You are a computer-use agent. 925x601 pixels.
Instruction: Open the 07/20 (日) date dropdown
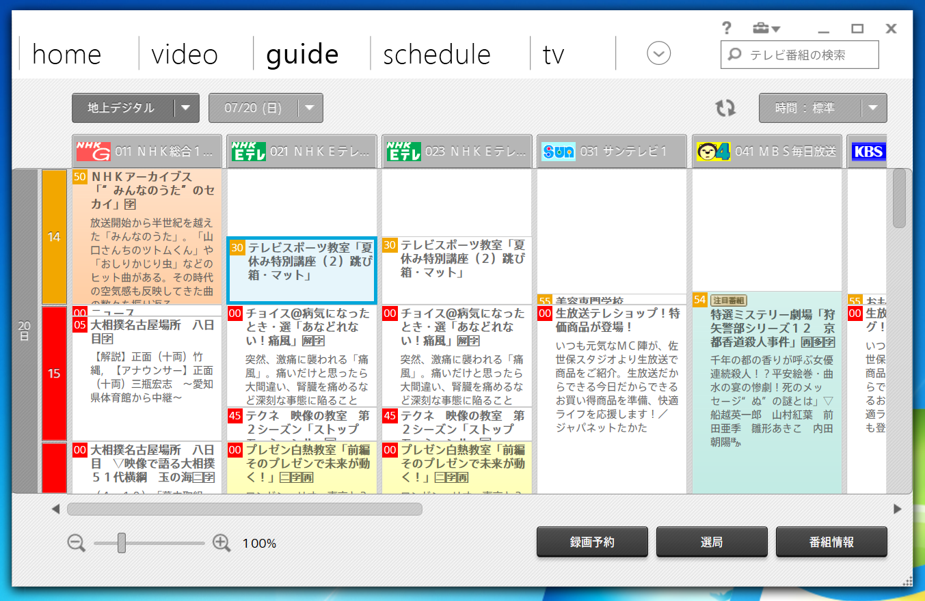pos(265,108)
